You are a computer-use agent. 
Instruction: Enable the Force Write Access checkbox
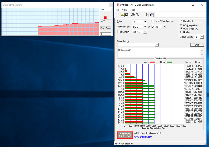tap(152, 21)
